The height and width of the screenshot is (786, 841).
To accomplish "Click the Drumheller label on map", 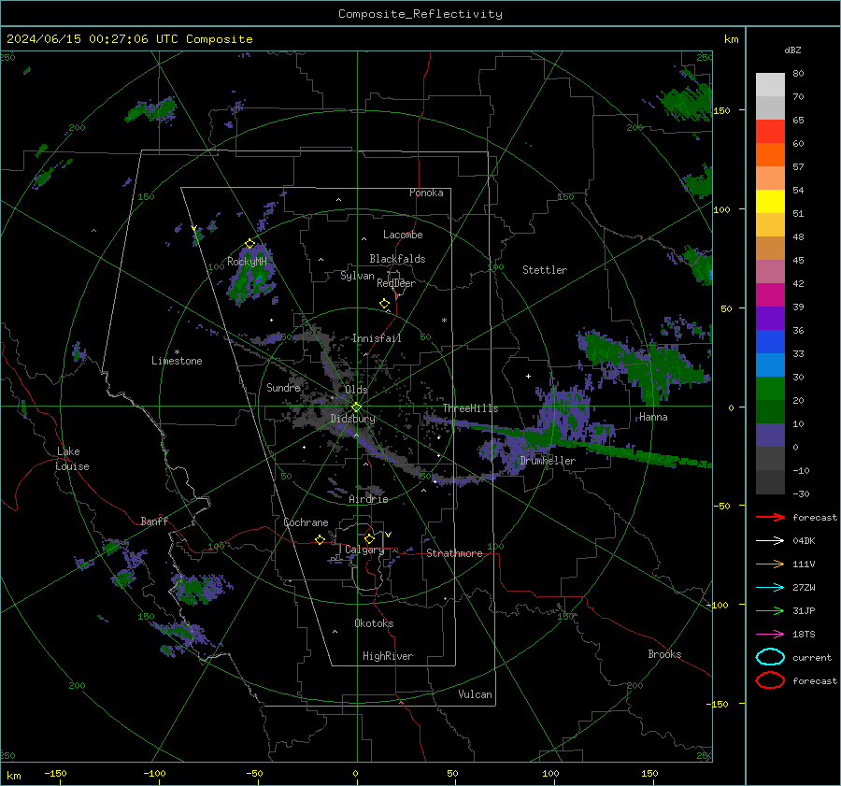I will [548, 461].
